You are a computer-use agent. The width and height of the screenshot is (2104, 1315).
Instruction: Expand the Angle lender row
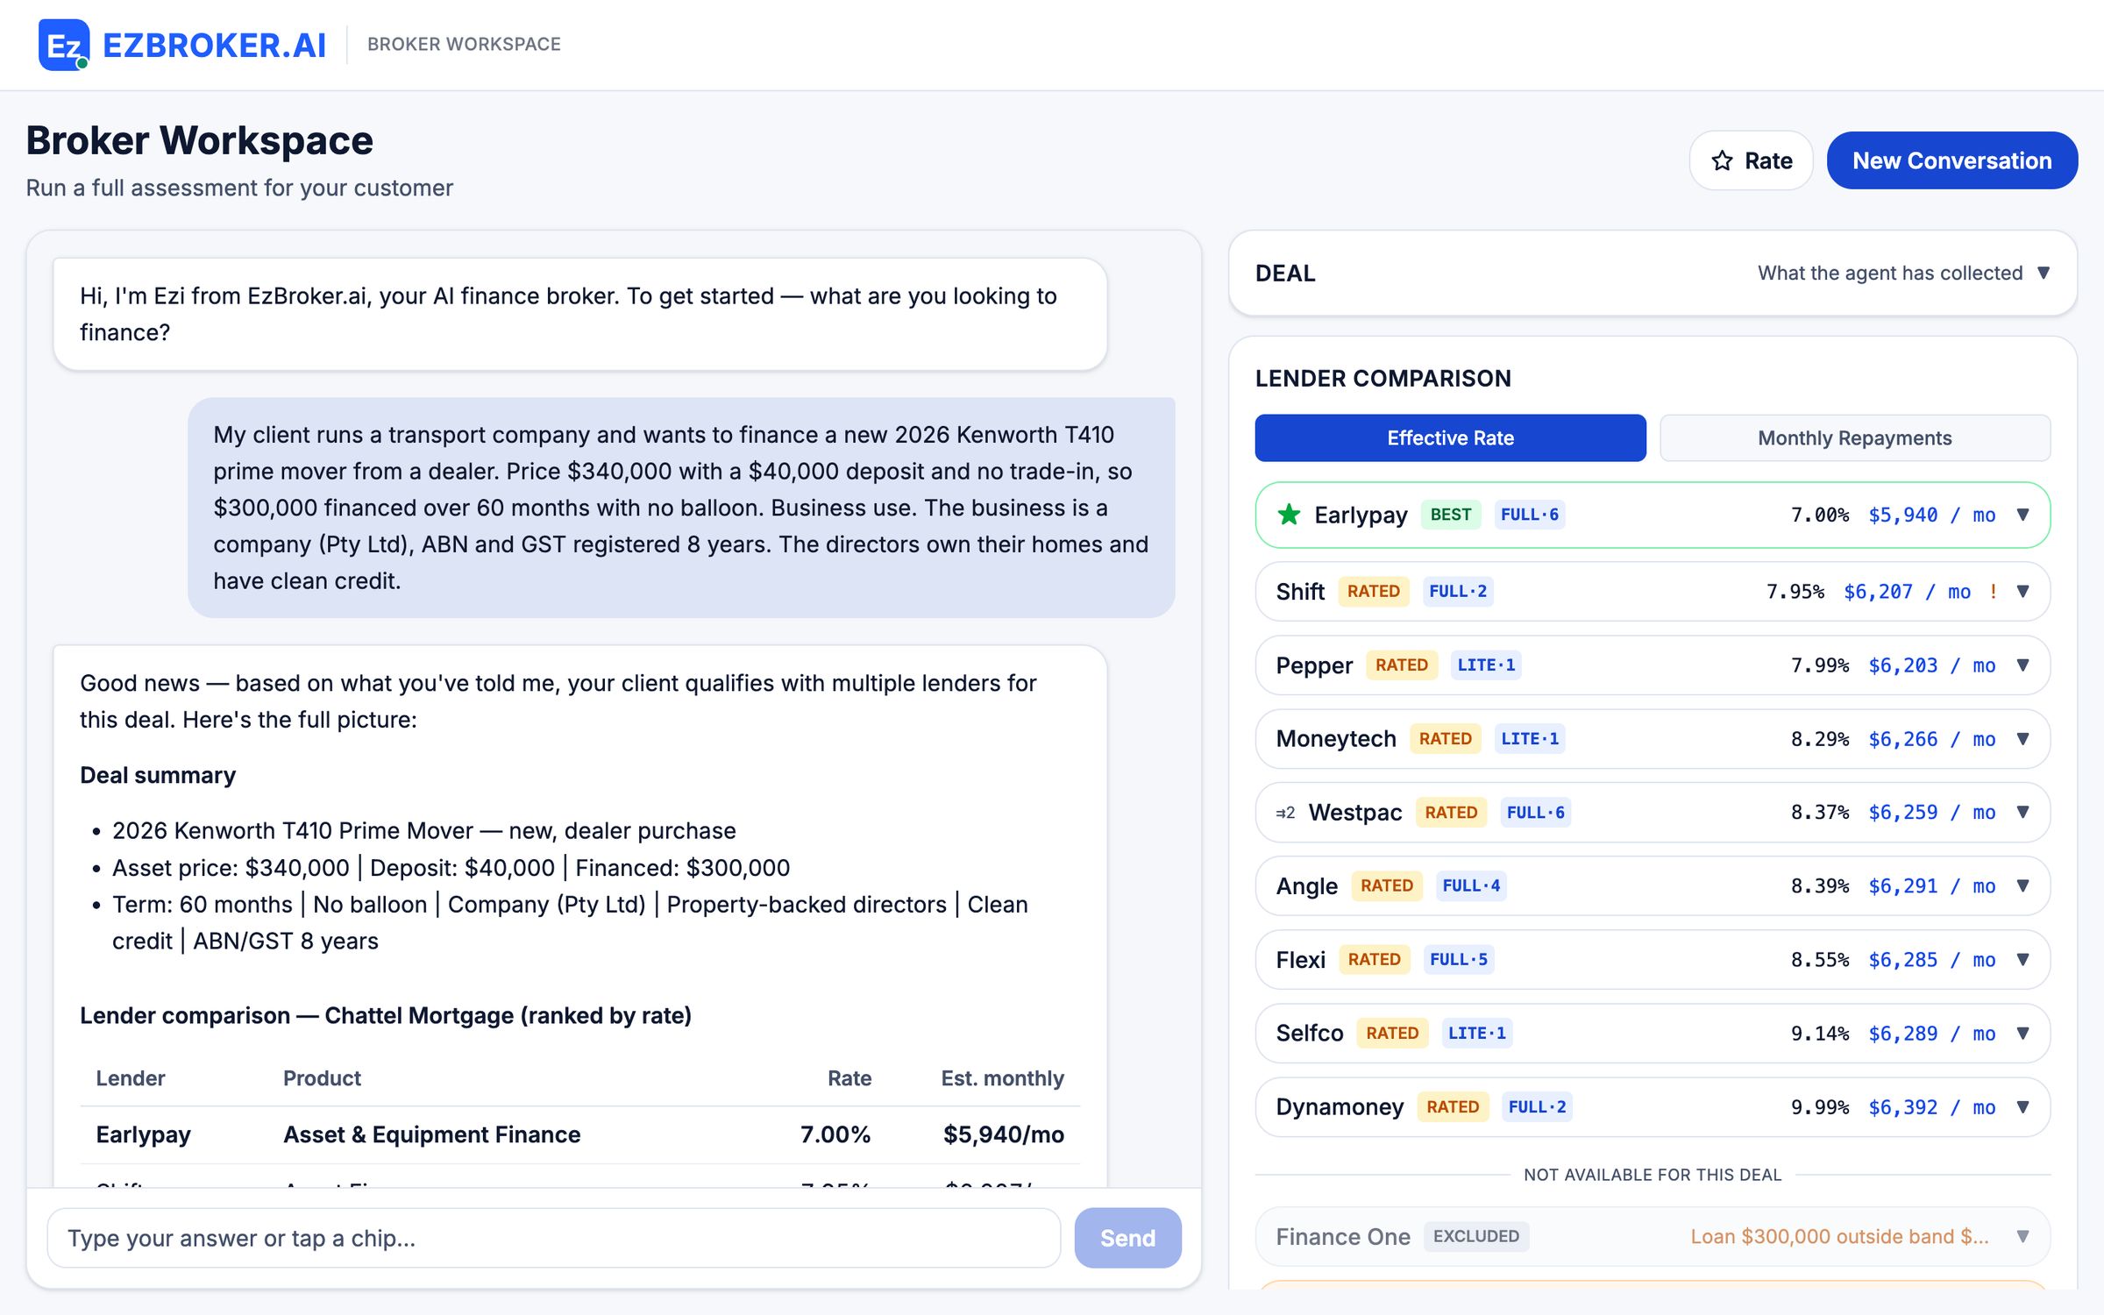(2023, 886)
